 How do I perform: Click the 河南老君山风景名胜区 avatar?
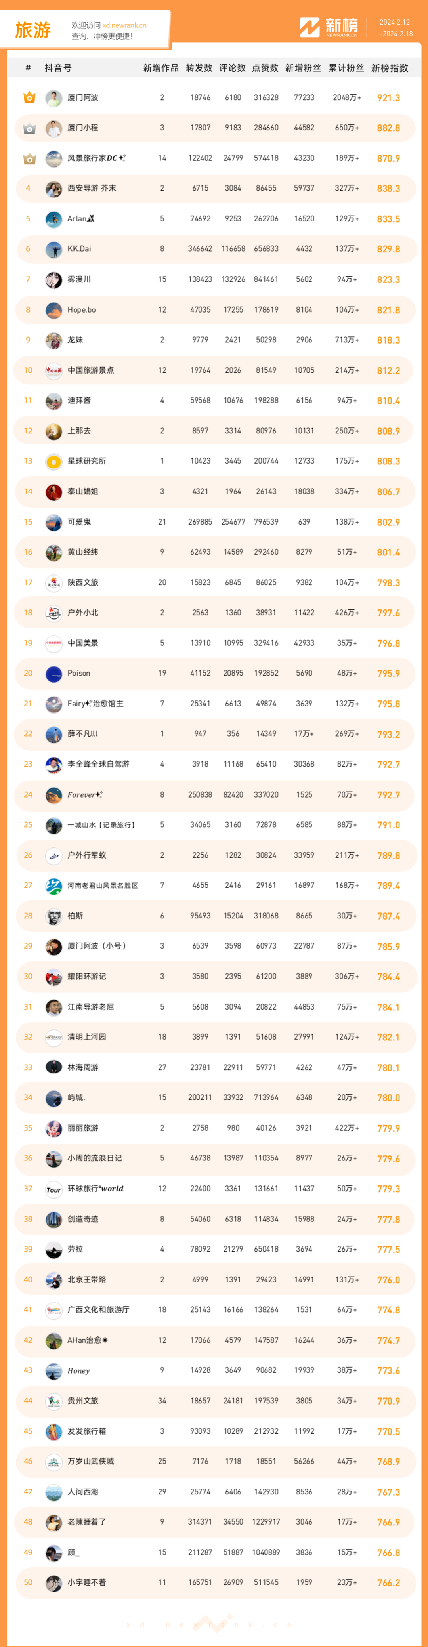54,886
